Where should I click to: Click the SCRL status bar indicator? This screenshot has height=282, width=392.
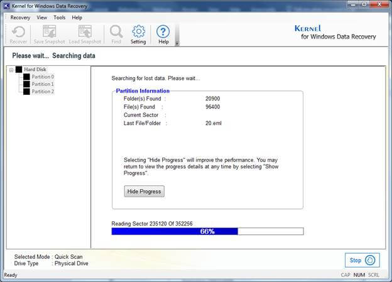click(x=374, y=275)
